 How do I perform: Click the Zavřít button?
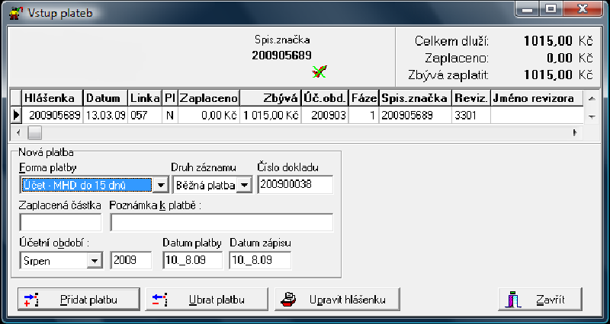click(x=540, y=300)
